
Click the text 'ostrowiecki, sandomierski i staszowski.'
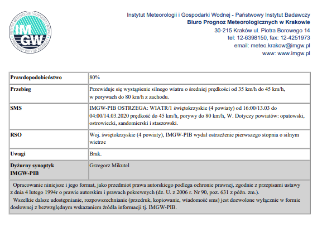pos(134,123)
